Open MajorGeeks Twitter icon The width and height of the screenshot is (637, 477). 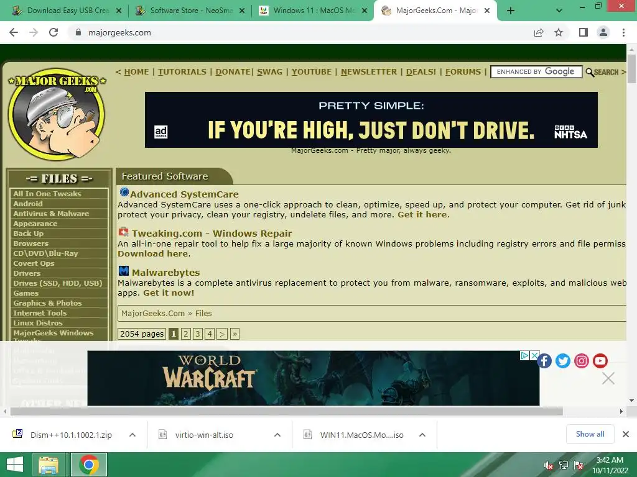point(562,361)
